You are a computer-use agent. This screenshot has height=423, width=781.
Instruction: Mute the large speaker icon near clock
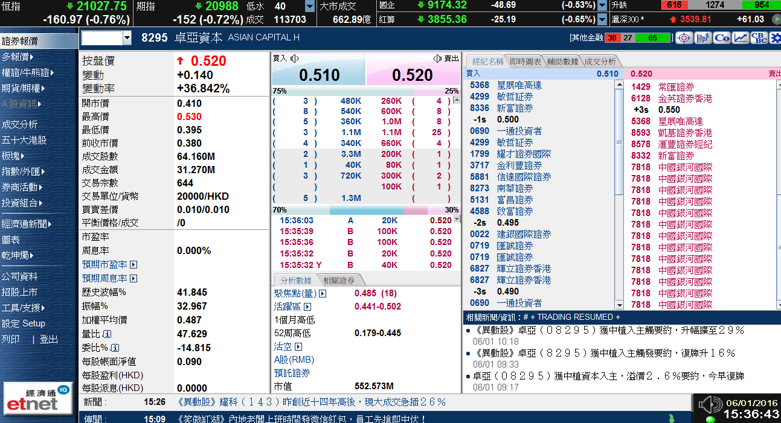[710, 404]
